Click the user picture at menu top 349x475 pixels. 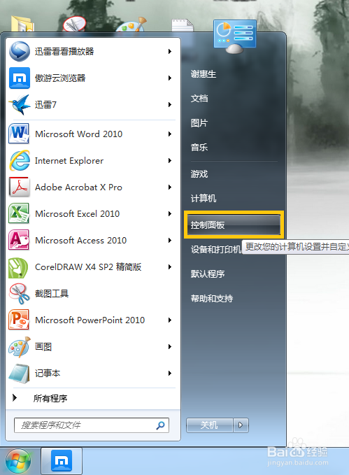(x=235, y=36)
